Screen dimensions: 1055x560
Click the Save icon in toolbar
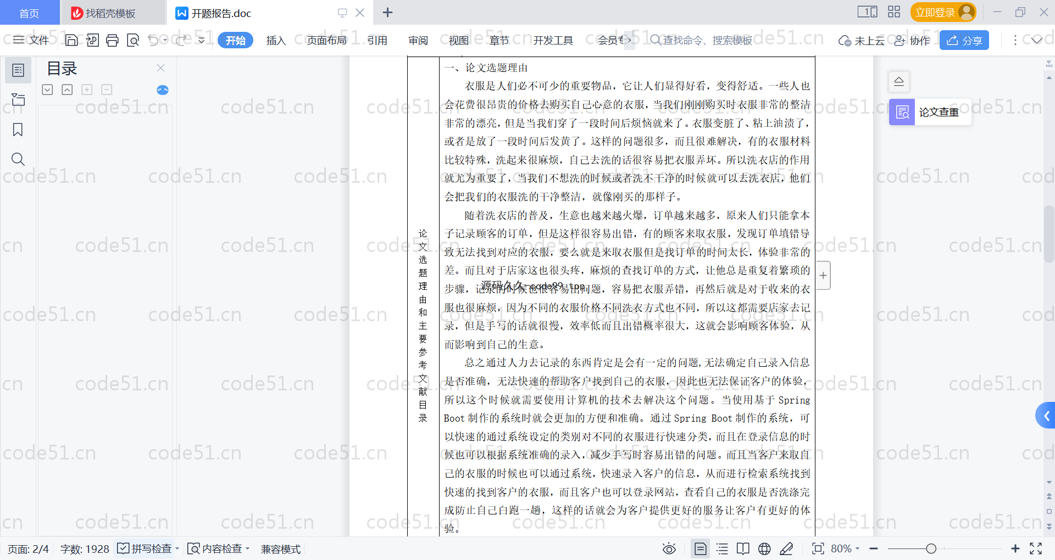pyautogui.click(x=71, y=40)
